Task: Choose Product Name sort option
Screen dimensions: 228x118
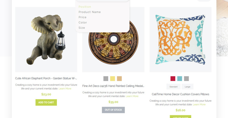Action: point(90,12)
